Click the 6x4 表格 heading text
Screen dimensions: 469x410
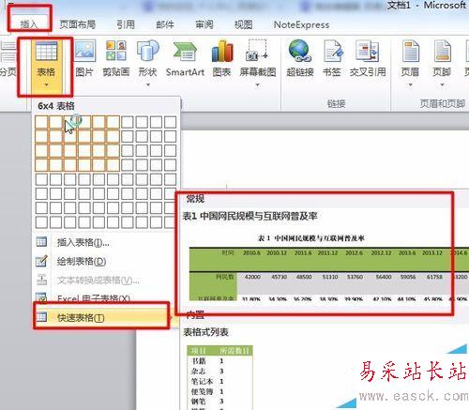[56, 106]
